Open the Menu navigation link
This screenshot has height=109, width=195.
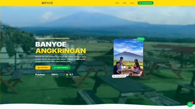click(117, 3)
